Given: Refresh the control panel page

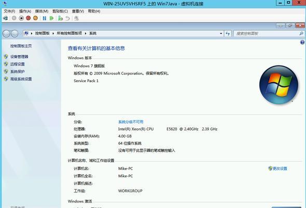Looking at the screenshot, I should pos(228,33).
